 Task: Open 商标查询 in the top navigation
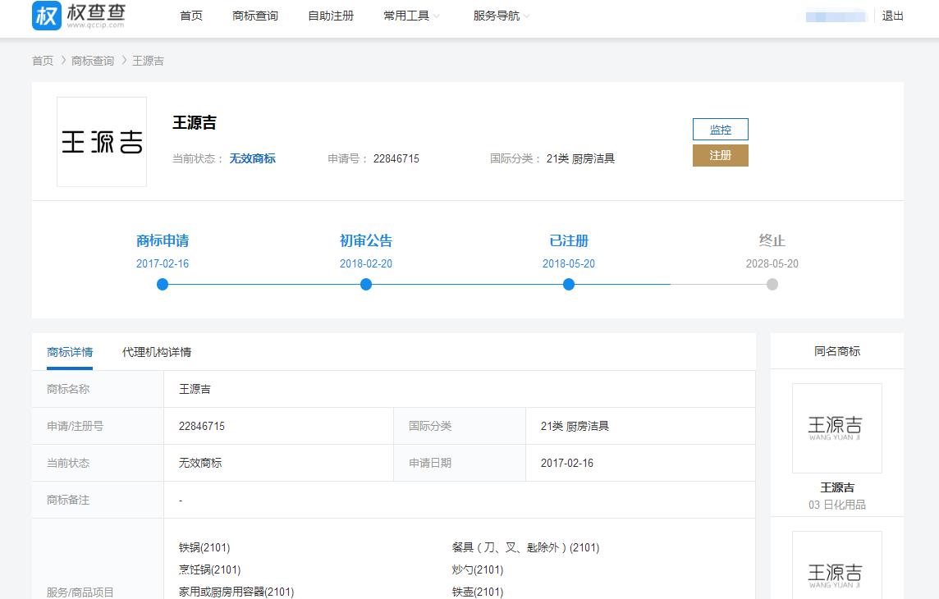[255, 16]
